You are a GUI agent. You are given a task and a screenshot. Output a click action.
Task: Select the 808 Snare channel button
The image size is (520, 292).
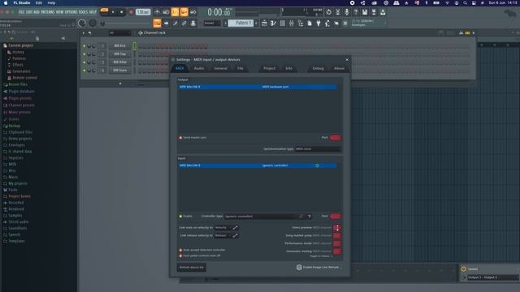click(x=119, y=71)
